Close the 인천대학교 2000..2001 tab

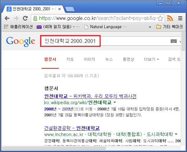(60, 9)
